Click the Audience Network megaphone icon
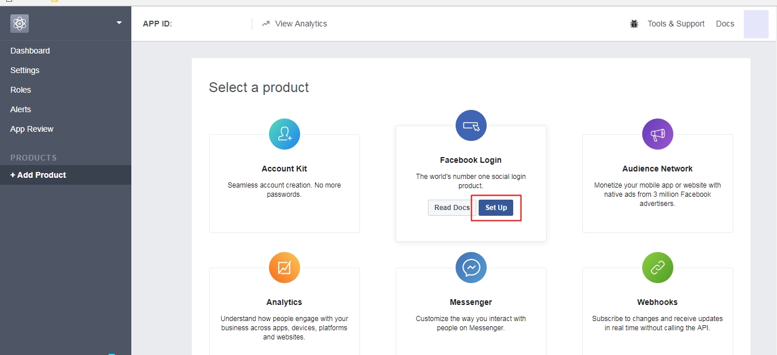The height and width of the screenshot is (355, 777). coord(658,134)
